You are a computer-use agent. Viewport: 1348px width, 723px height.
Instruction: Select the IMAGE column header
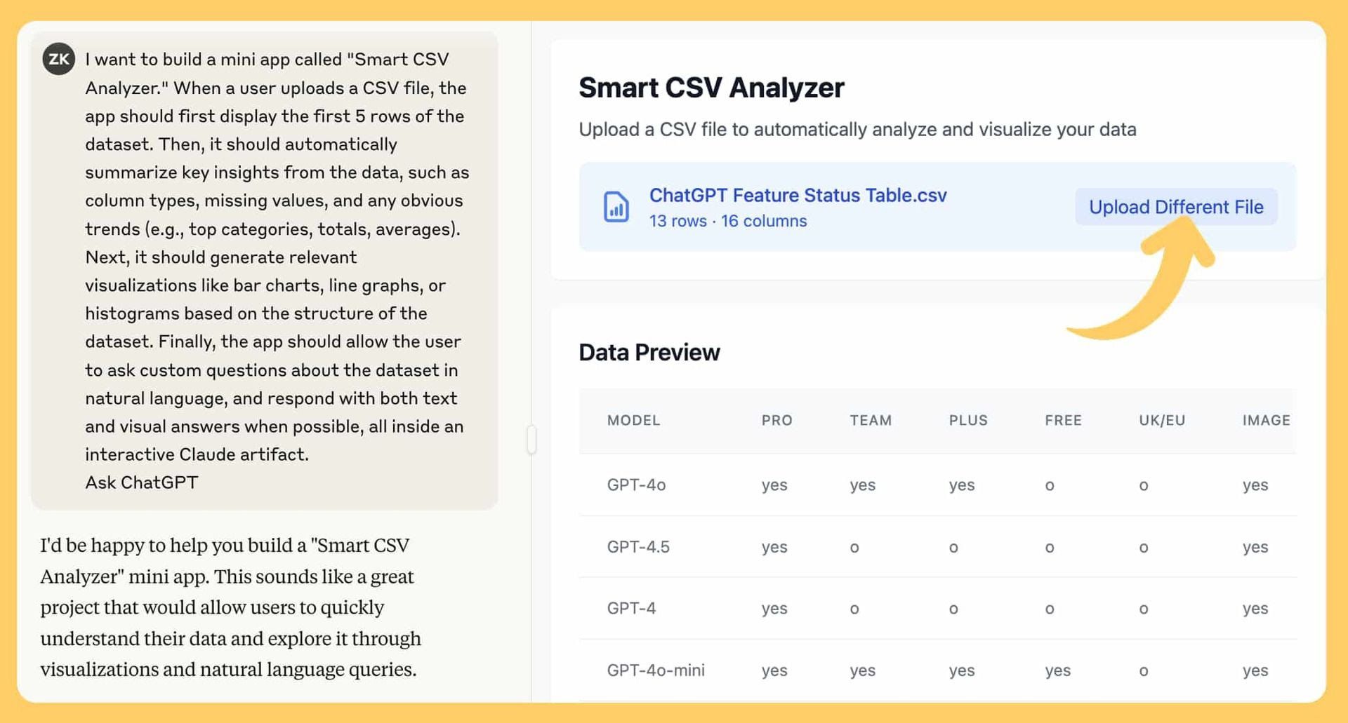tap(1266, 420)
